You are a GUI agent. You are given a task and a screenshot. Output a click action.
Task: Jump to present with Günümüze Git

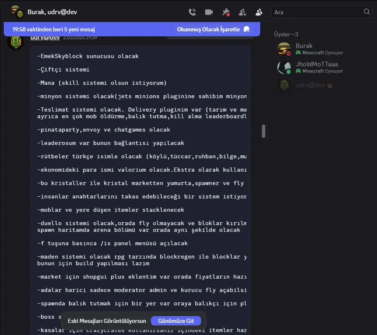click(x=176, y=321)
